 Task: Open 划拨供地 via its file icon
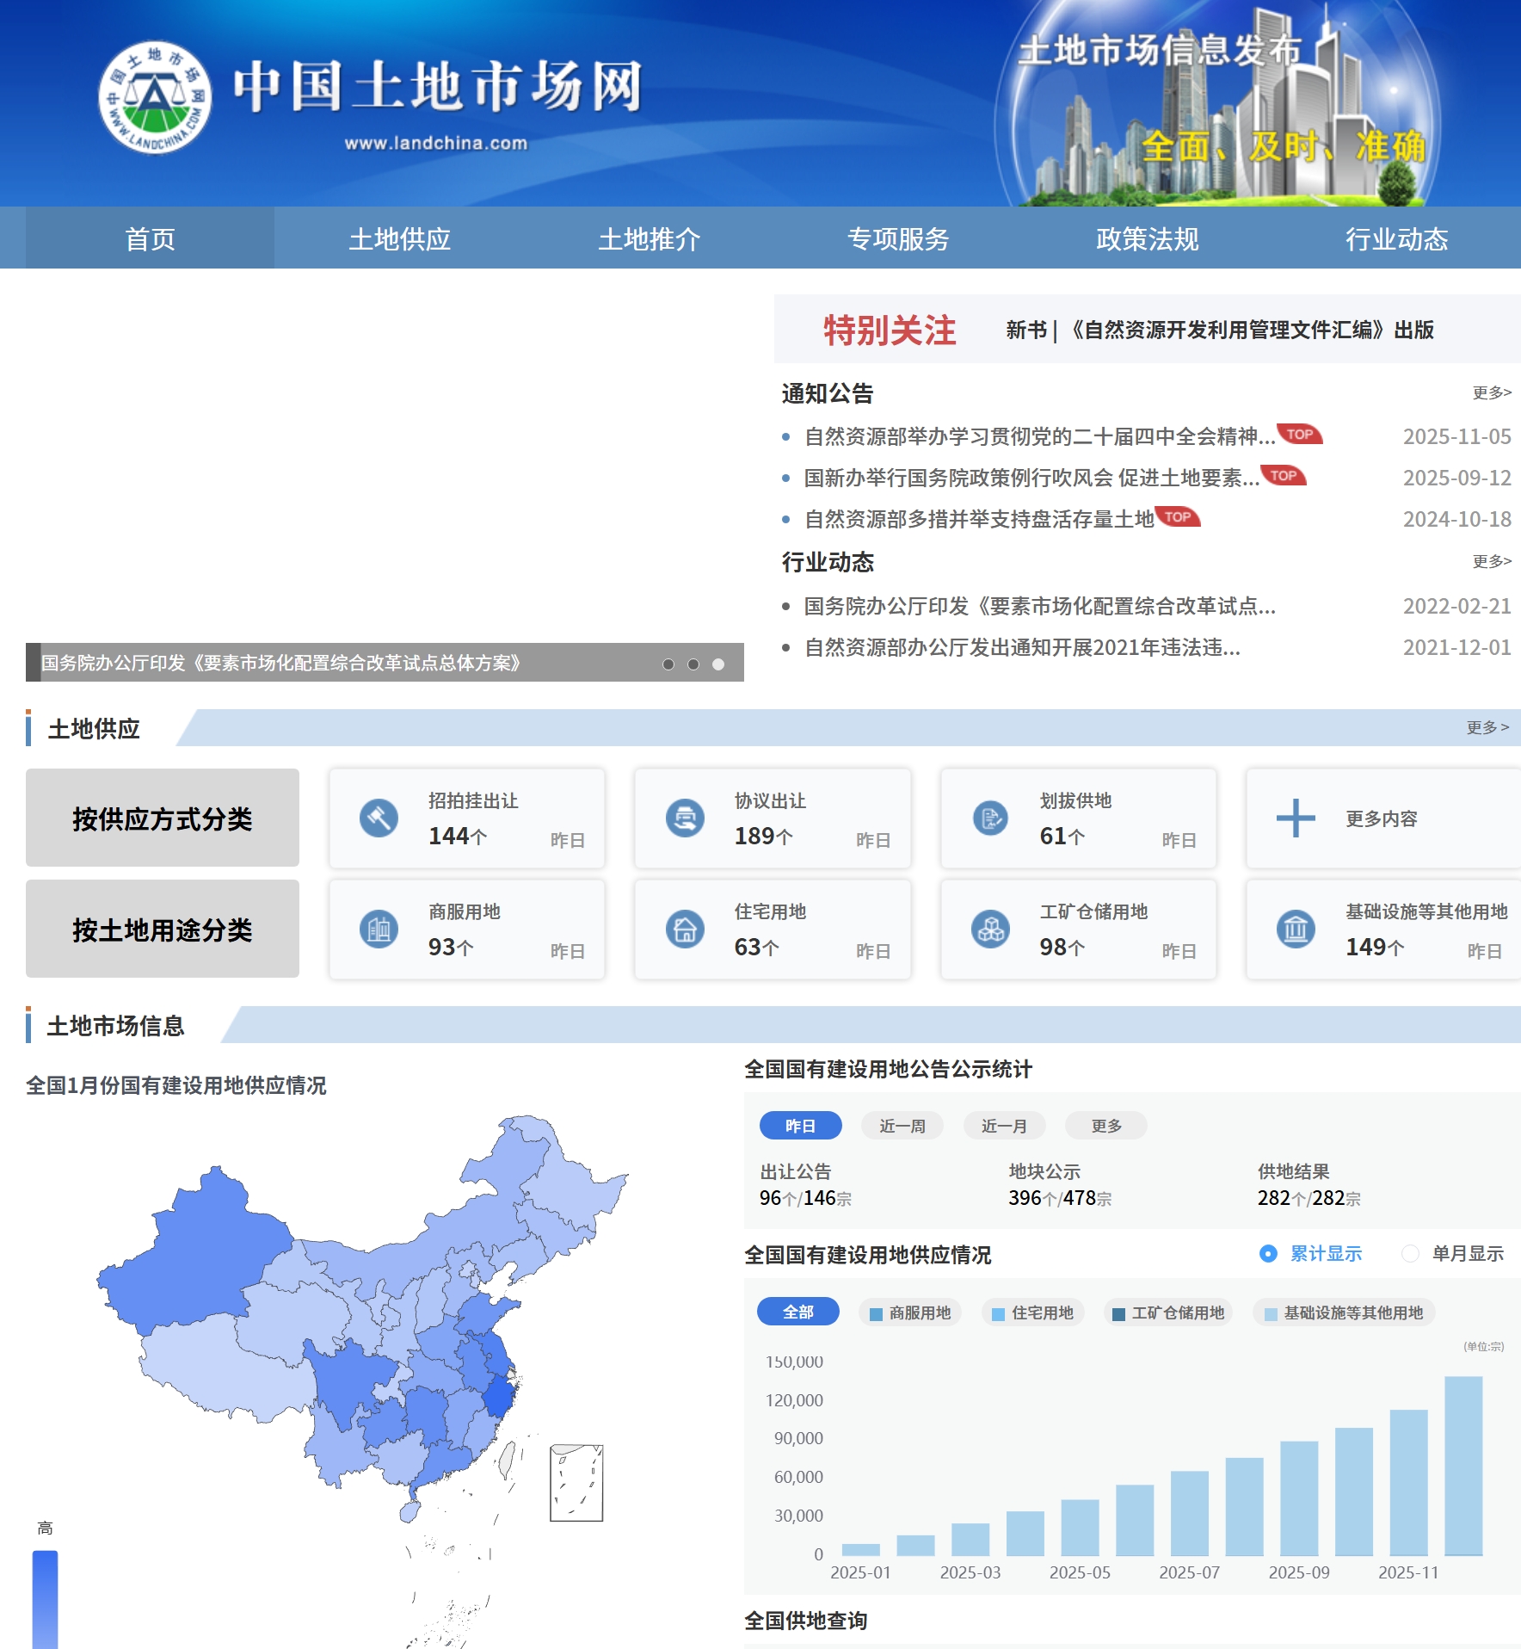[991, 818]
